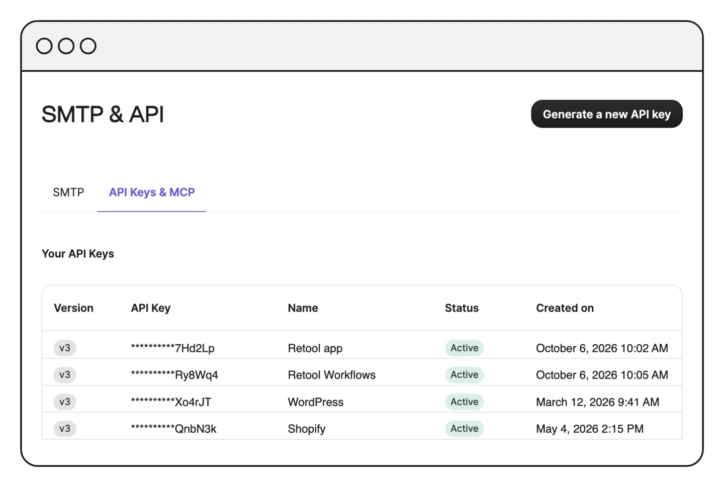Click the v3 badge in Shopify row

(65, 429)
